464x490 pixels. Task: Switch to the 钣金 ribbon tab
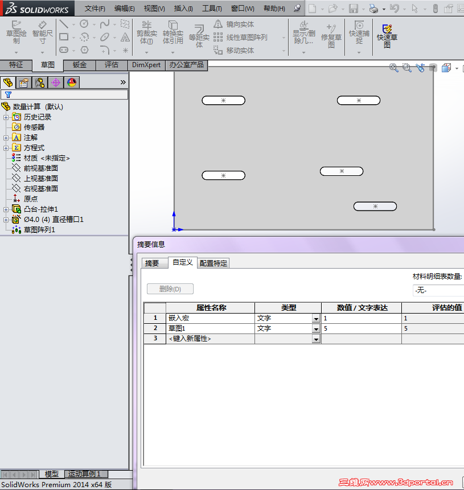click(x=79, y=65)
